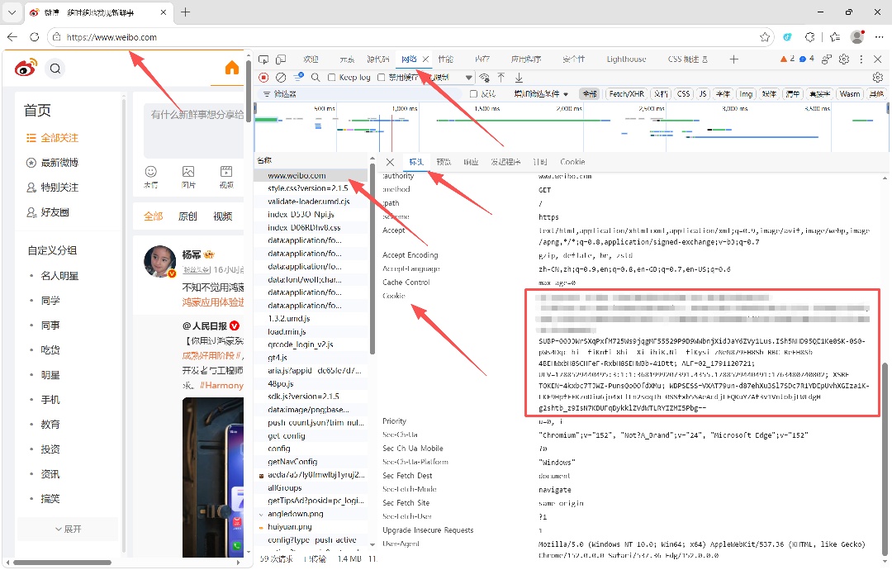The width and height of the screenshot is (892, 570).
Task: Open the Preview (预览) tab in details
Action: point(444,162)
